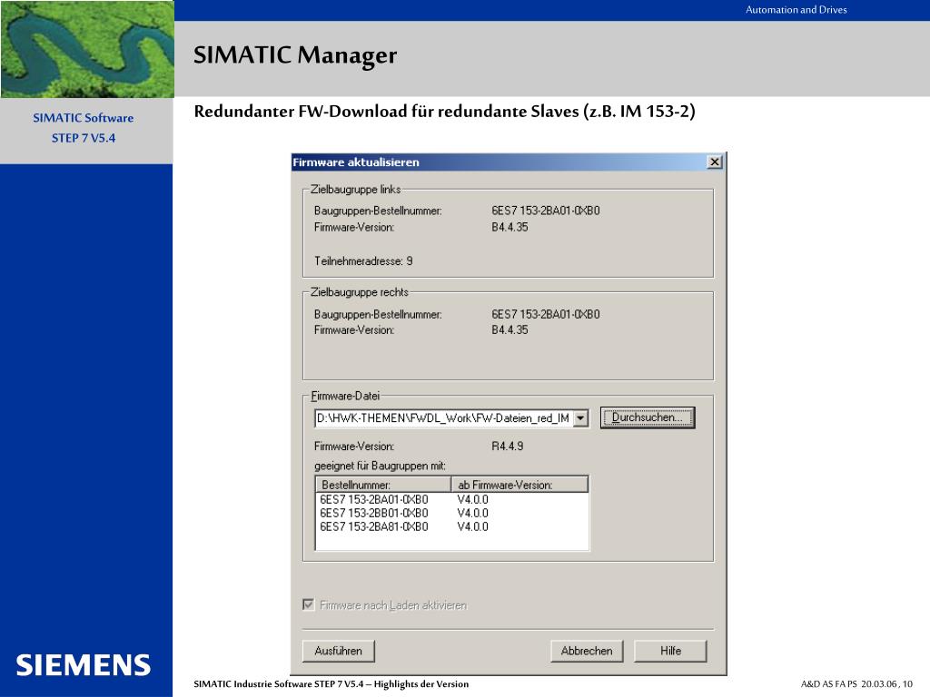Screen dimensions: 930x697
Task: Click the river landscape image
Action: 87,49
